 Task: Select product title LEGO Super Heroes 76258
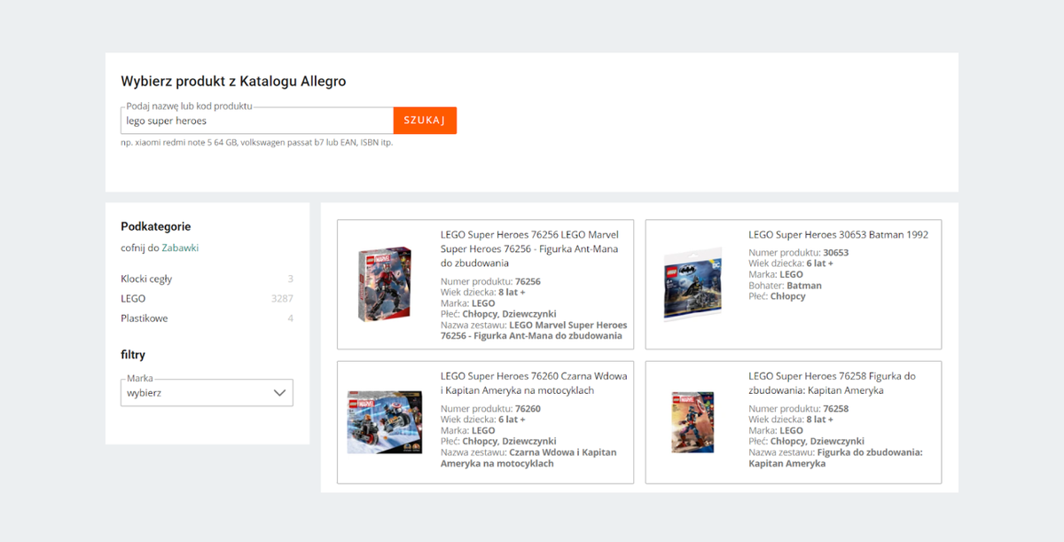click(832, 383)
